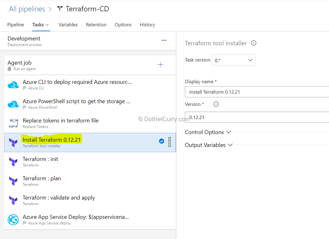Screen dimensions: 329x239
Task: Open the Options tab
Action: click(x=123, y=25)
